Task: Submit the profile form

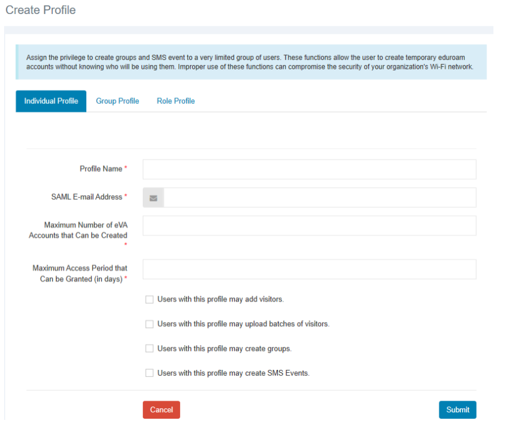Action: point(457,410)
